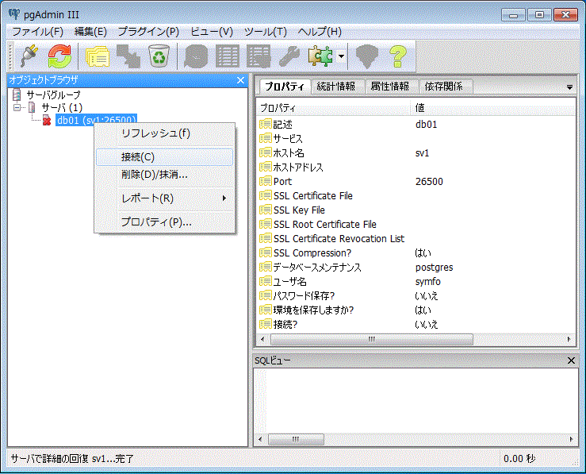Select the サーバ (1) tree item
Image resolution: width=586 pixels, height=474 pixels.
coord(62,108)
